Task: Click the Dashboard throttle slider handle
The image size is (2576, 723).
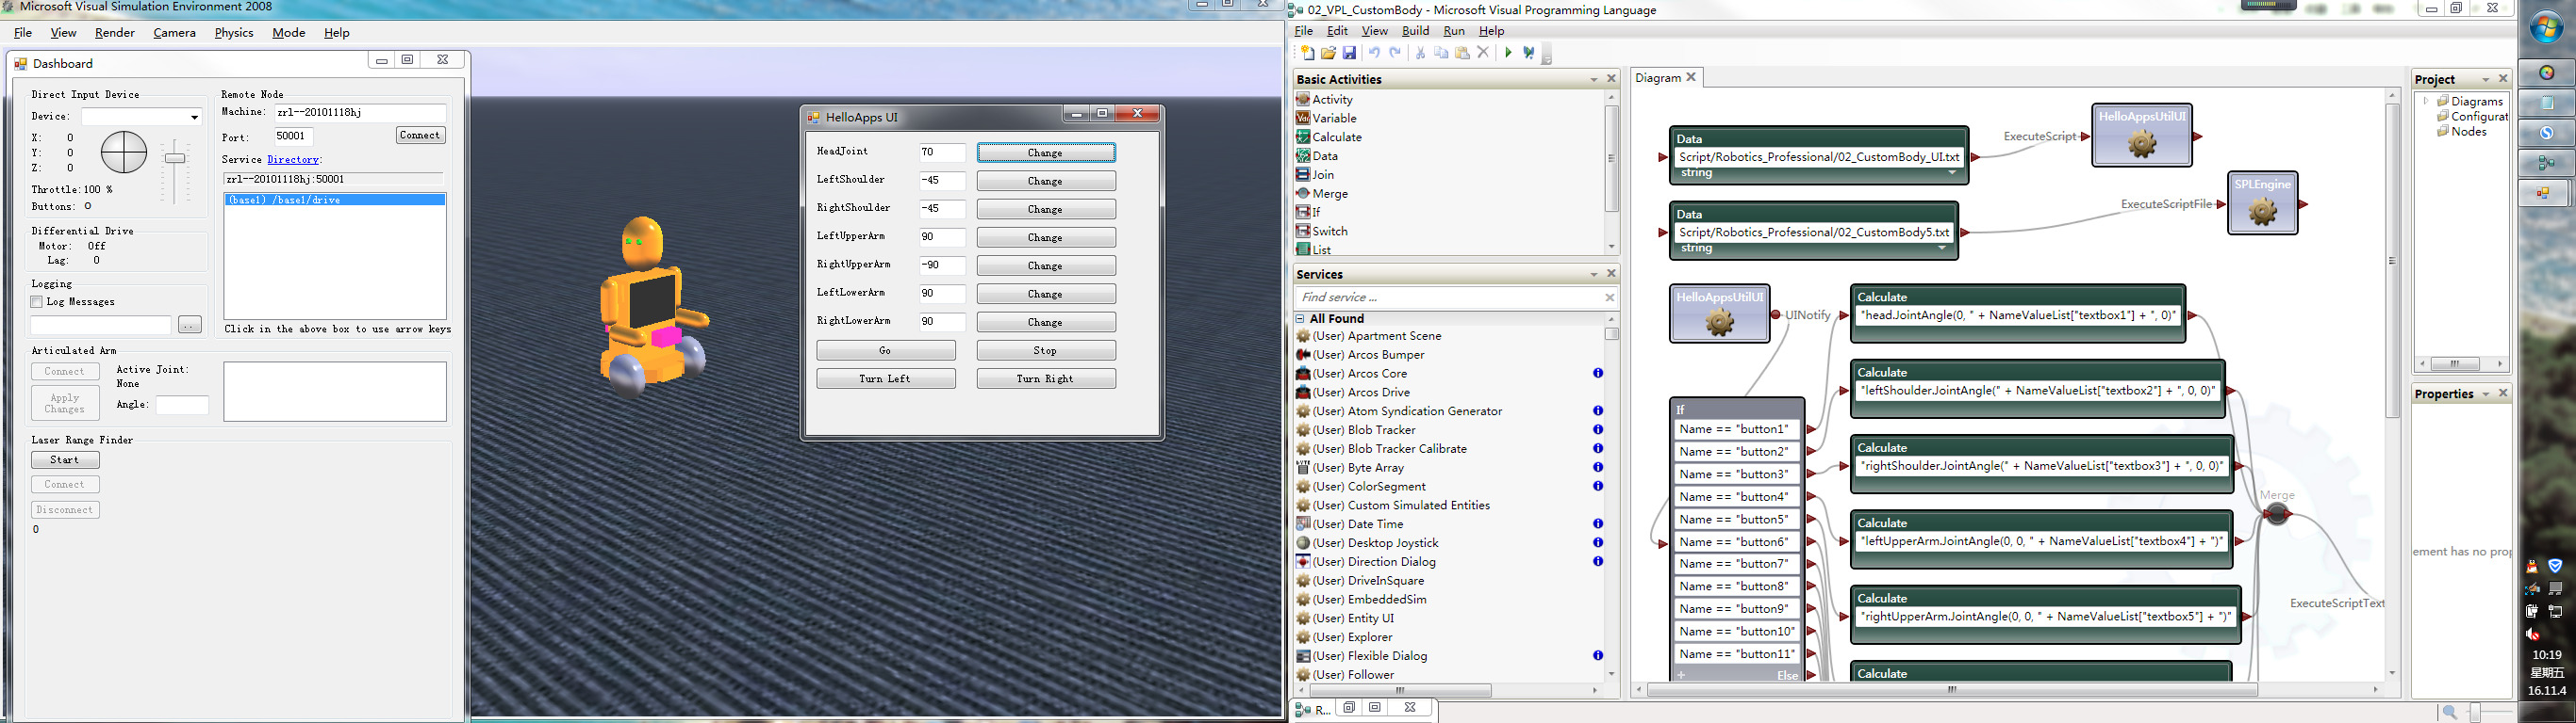Action: point(175,158)
